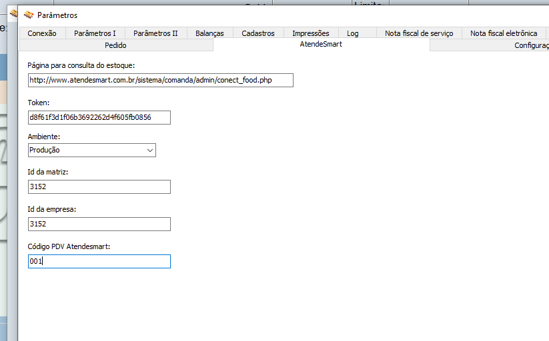This screenshot has width=549, height=341.
Task: Click the 'Código PDV Atendesmart:' label
Action: (x=69, y=246)
